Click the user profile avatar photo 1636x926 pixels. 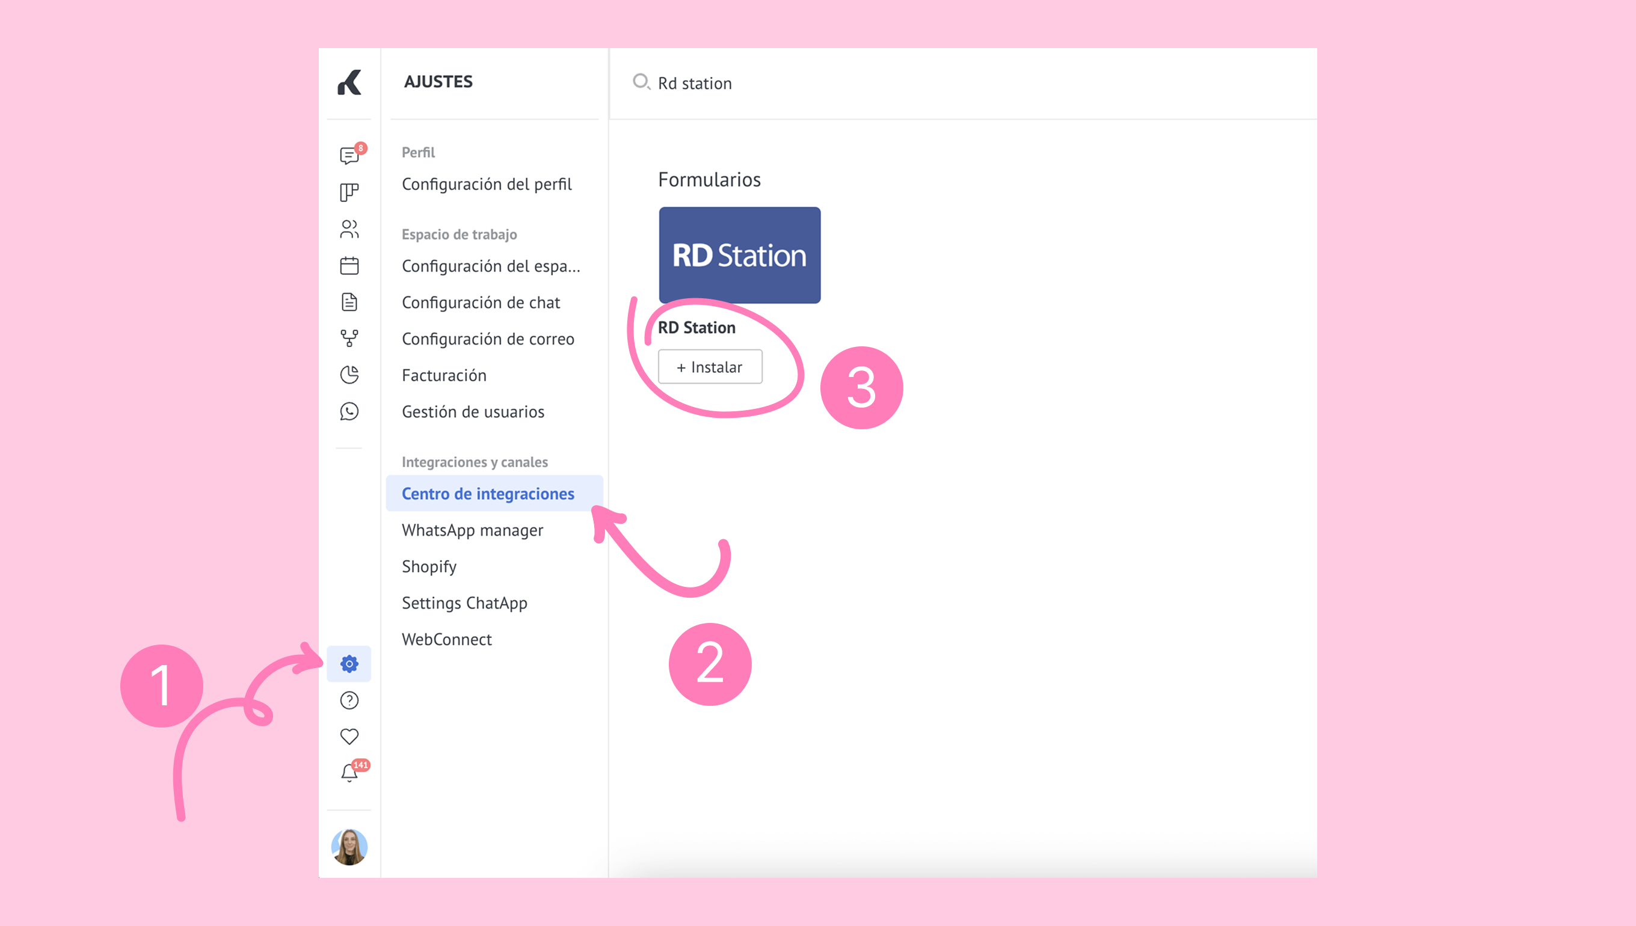349,847
